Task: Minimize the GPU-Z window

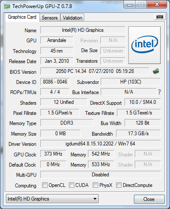Action: [130, 5]
